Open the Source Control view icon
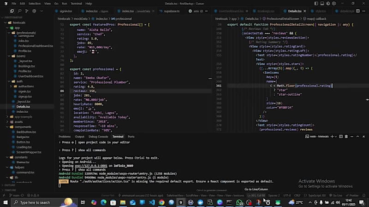The width and height of the screenshot is (369, 207). (x=27, y=11)
